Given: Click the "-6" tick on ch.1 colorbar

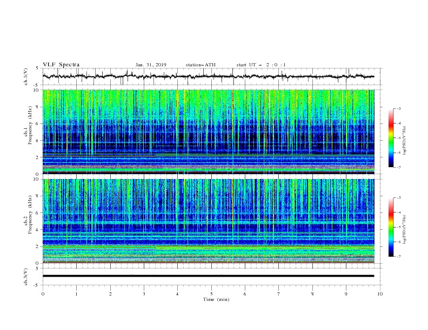Looking at the screenshot, I should coord(398,153).
